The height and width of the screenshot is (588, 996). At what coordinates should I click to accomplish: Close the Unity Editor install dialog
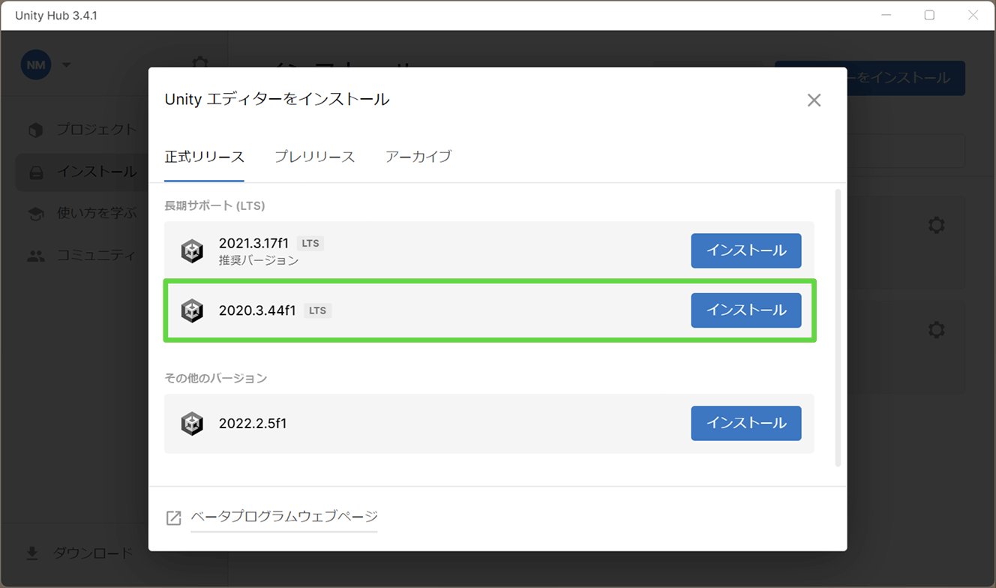814,100
